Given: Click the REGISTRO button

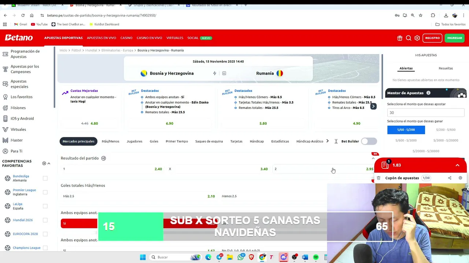Looking at the screenshot, I should [432, 38].
